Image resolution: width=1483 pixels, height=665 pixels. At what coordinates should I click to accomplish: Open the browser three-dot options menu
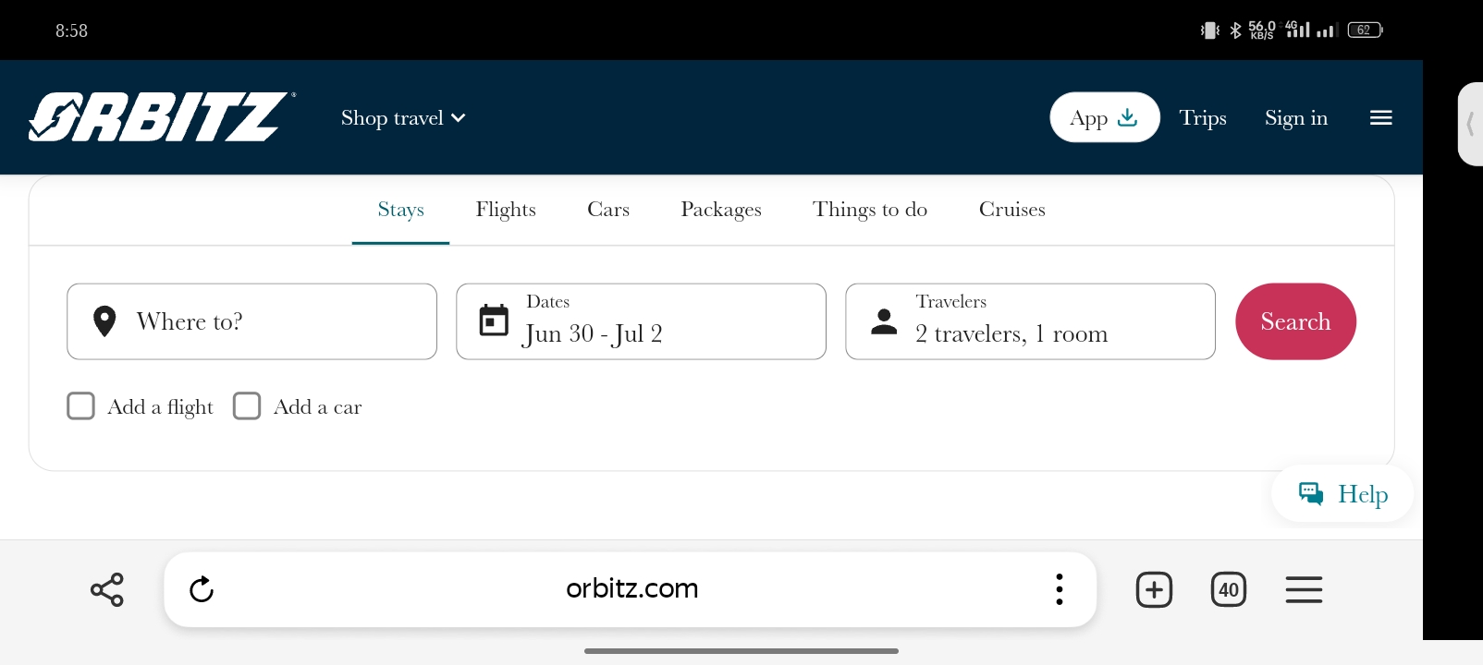pyautogui.click(x=1060, y=589)
